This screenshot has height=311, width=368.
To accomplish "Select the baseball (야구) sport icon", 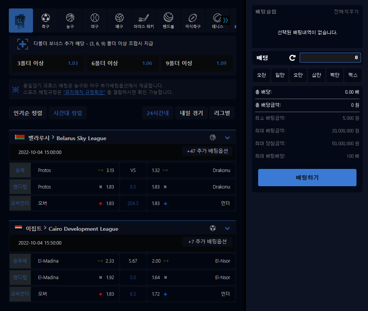I will point(94,21).
